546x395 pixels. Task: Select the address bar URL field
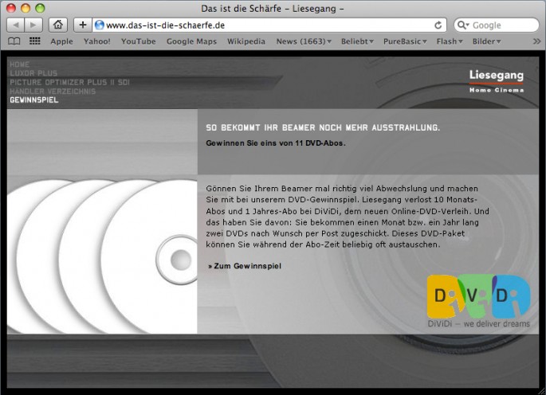(x=270, y=25)
